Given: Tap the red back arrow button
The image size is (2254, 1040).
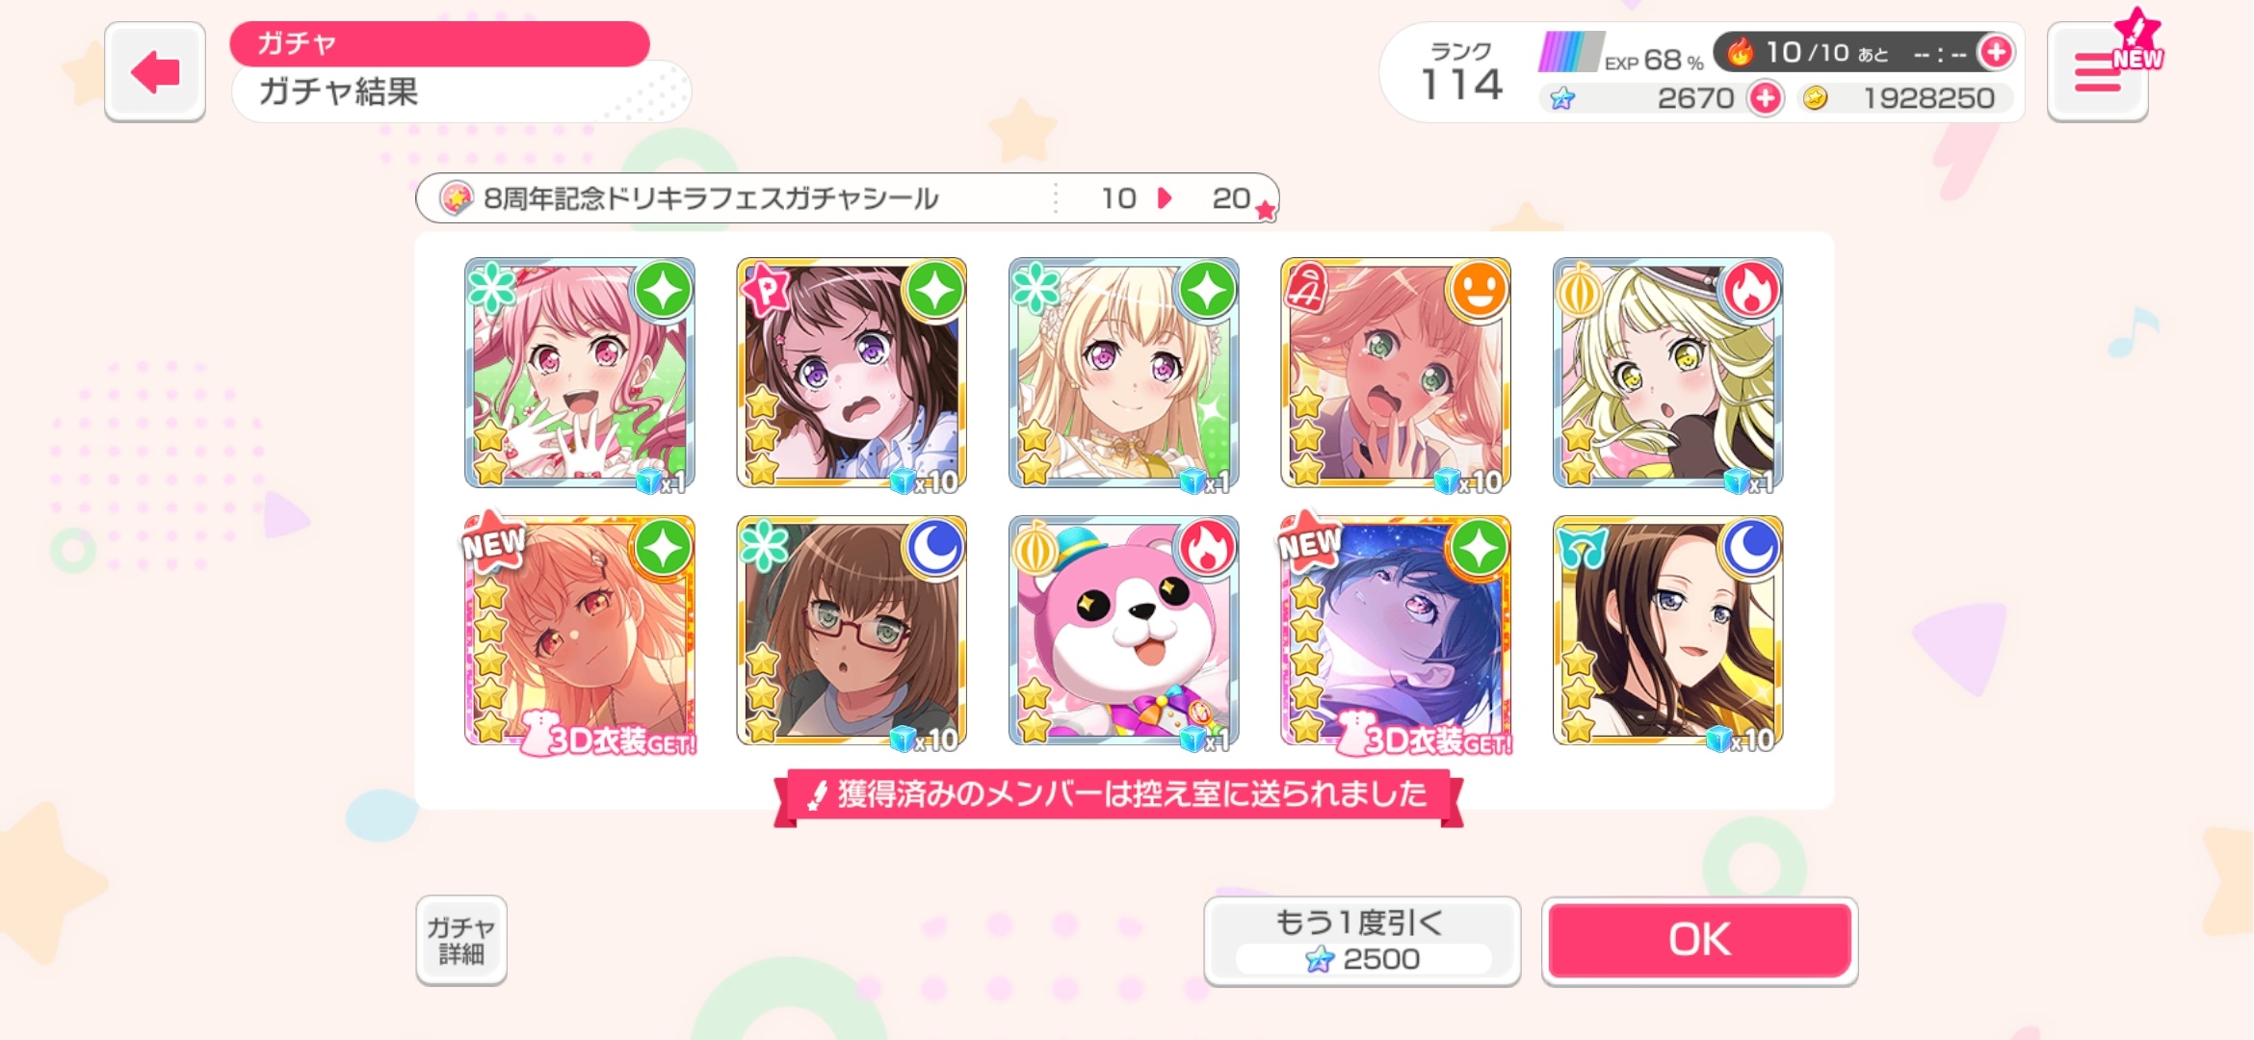Looking at the screenshot, I should (155, 72).
